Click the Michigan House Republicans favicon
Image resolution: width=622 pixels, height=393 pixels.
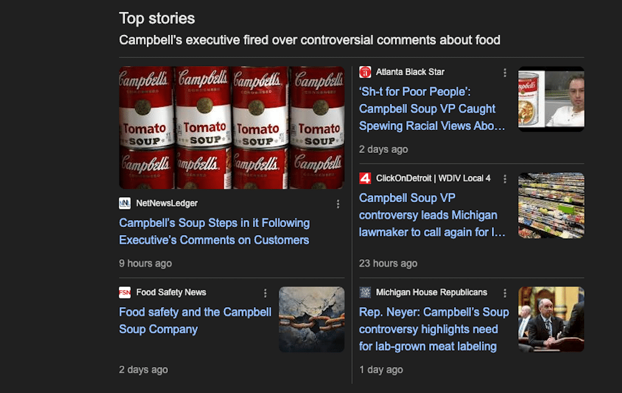click(x=365, y=292)
